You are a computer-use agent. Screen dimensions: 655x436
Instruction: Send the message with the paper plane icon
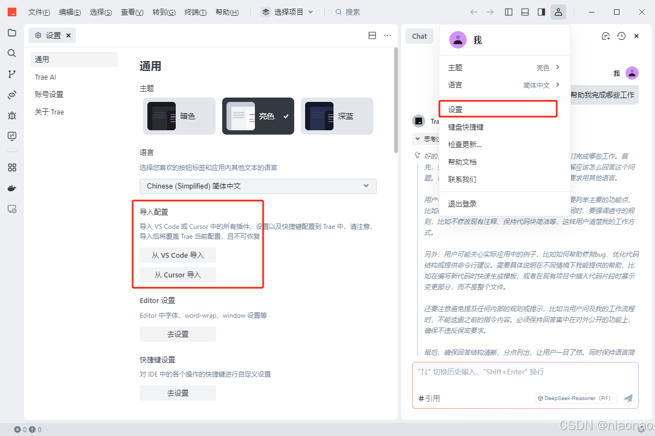628,398
